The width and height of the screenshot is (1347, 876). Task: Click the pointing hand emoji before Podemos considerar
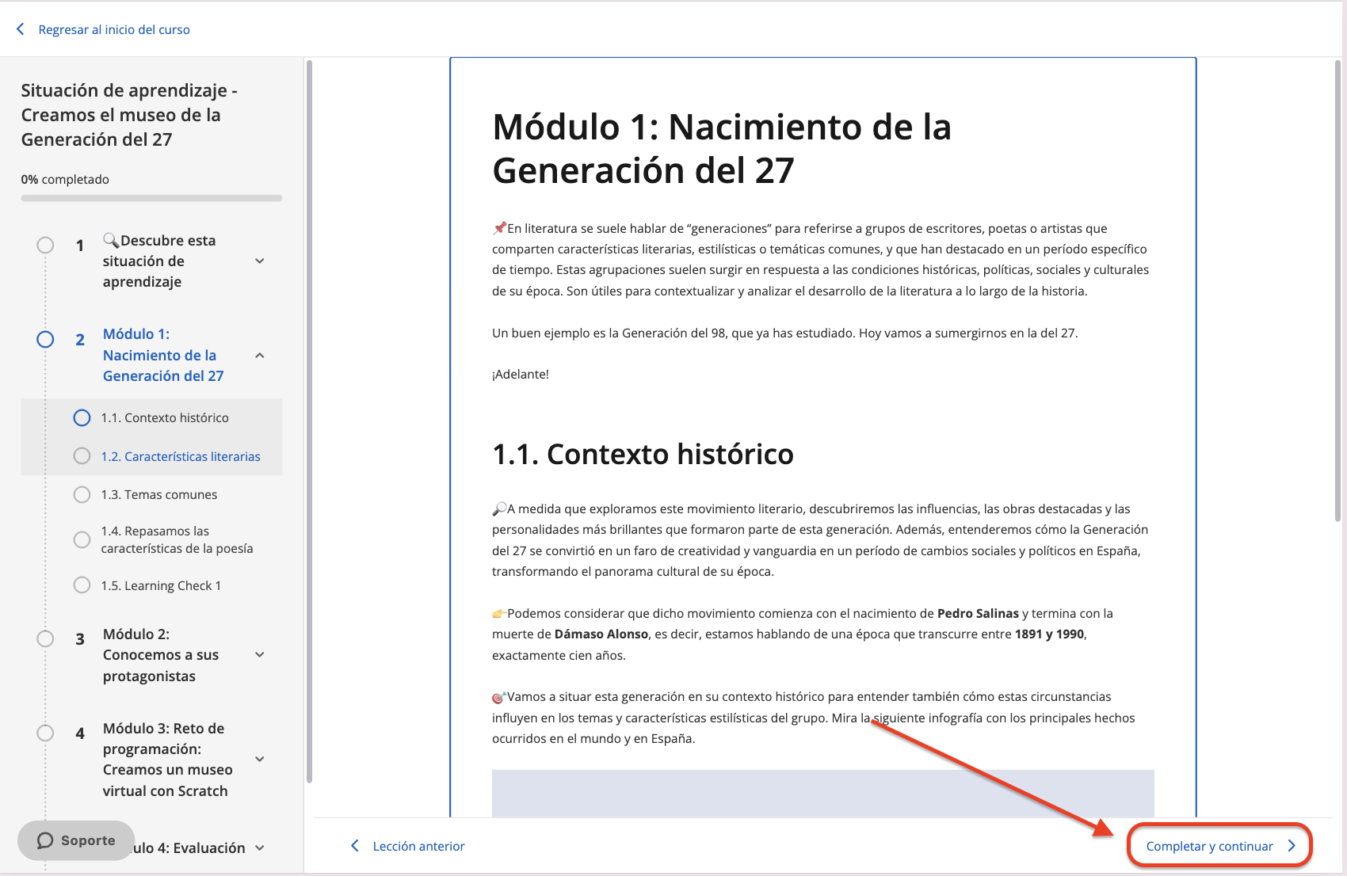tap(499, 613)
